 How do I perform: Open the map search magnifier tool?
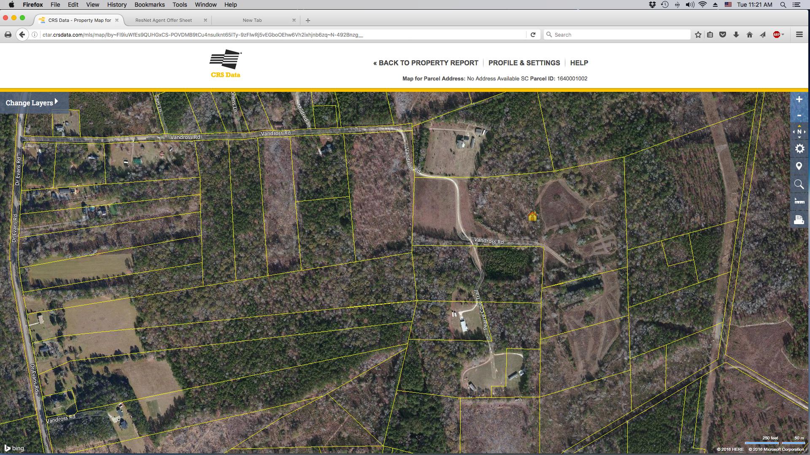799,184
